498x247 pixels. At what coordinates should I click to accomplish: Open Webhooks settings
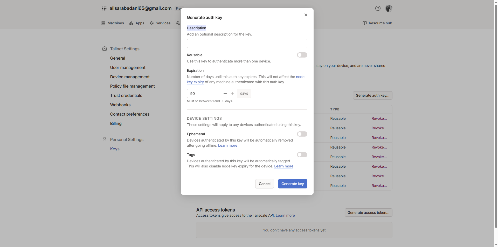click(x=120, y=105)
